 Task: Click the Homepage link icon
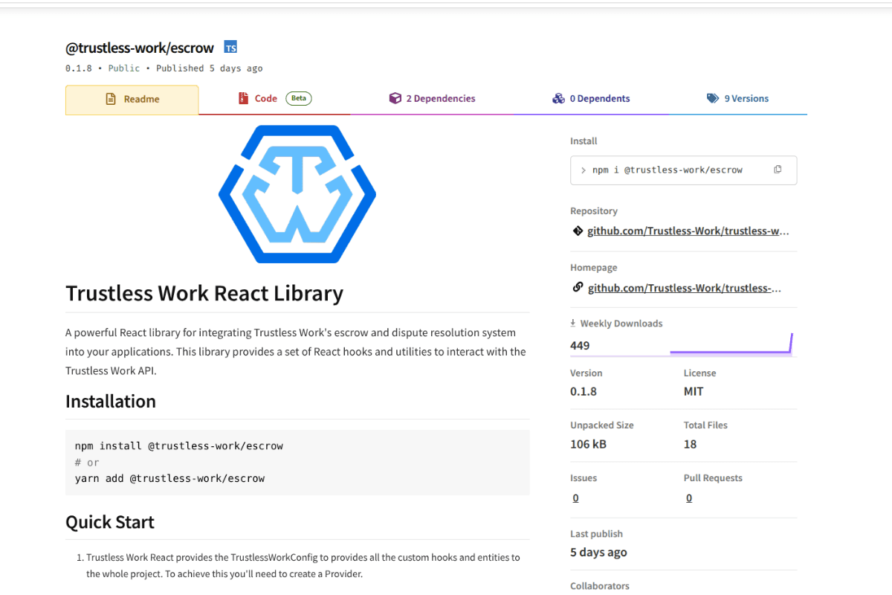coord(578,287)
